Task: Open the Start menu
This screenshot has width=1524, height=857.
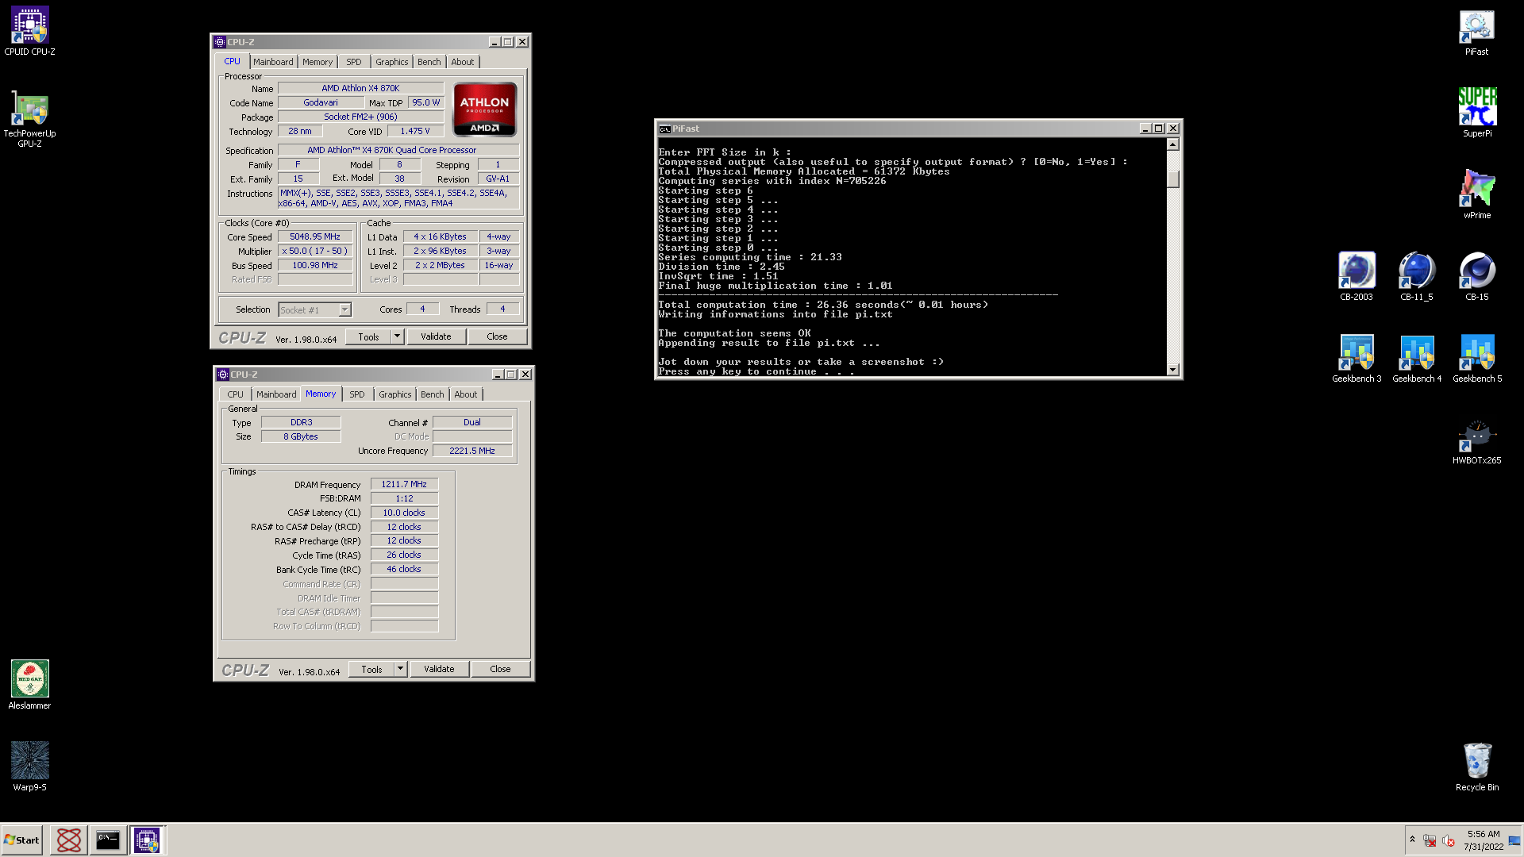Action: tap(21, 840)
